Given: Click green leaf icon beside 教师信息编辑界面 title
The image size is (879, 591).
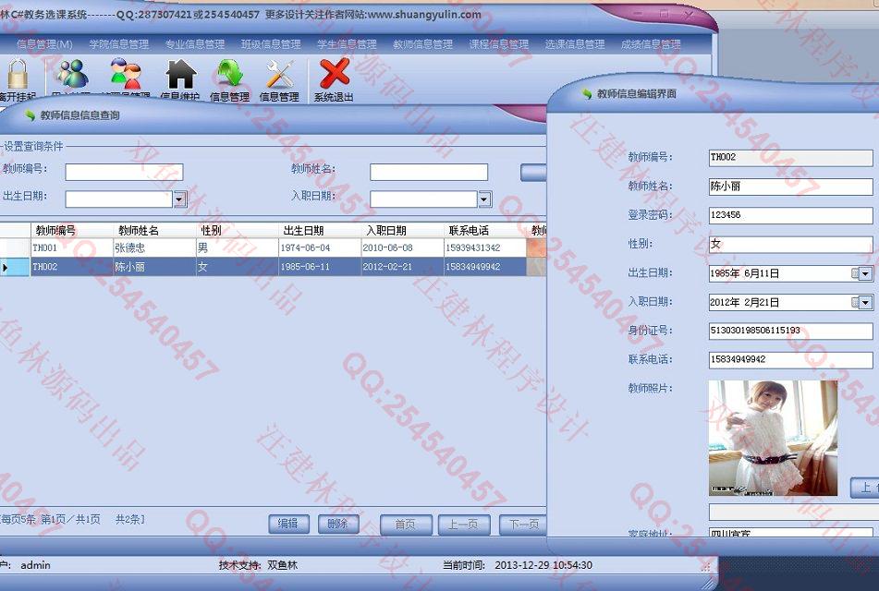Looking at the screenshot, I should [x=586, y=93].
